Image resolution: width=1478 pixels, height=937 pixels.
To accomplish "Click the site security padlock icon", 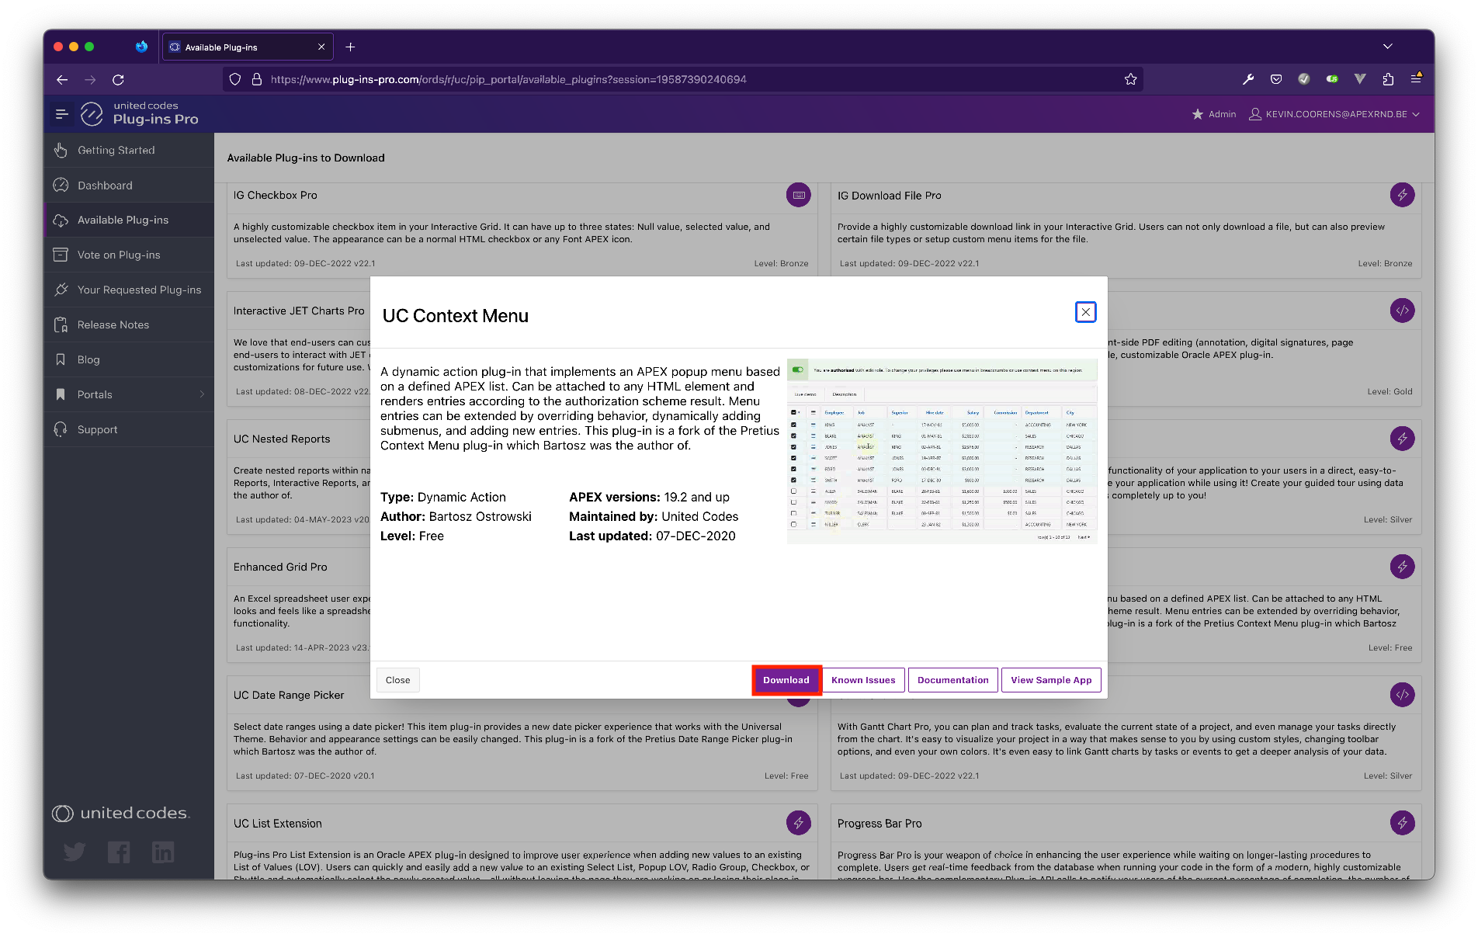I will click(x=256, y=79).
